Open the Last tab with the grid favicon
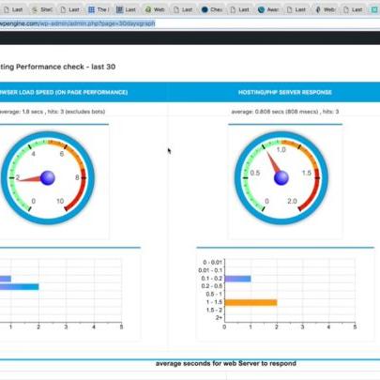380x380 pixels. 127,9
